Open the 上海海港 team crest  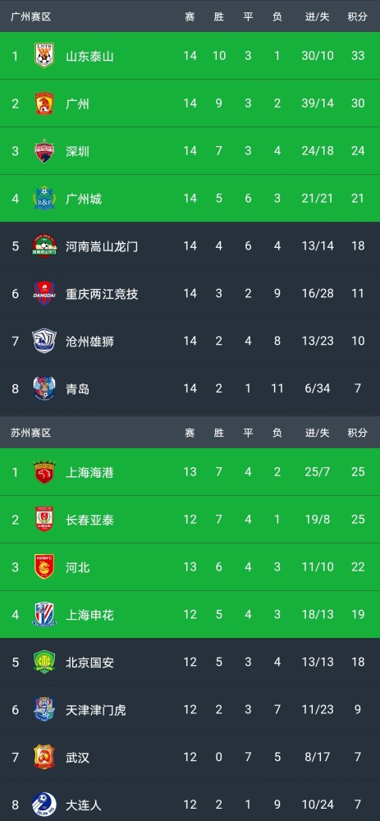tap(44, 472)
